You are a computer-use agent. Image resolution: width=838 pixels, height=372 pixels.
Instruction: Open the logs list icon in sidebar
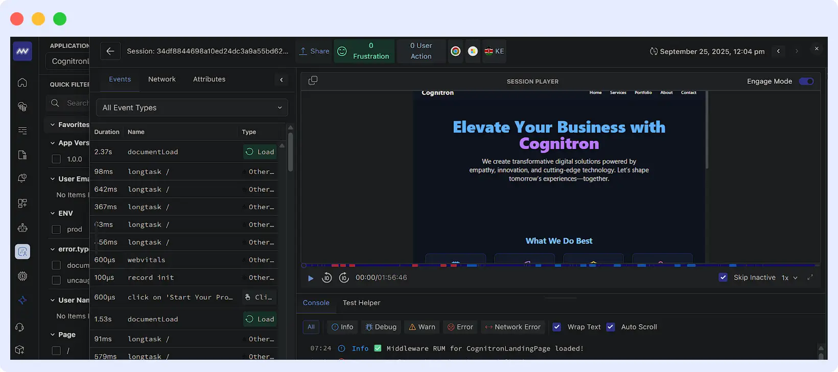click(22, 131)
